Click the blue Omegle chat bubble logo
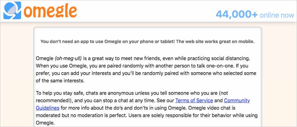 click(x=12, y=11)
